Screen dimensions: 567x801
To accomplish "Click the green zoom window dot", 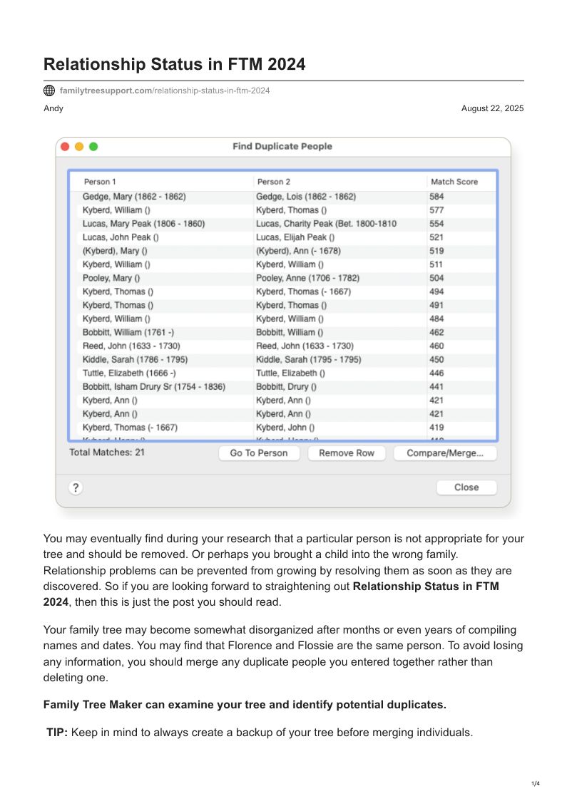I will 93,146.
